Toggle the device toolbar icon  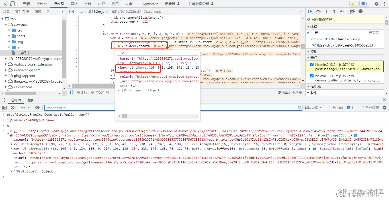pos(13,4)
